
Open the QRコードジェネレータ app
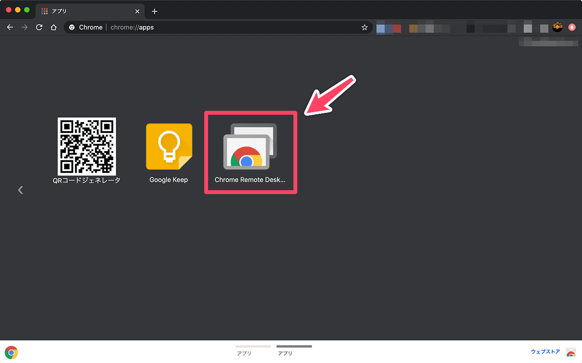pos(87,151)
